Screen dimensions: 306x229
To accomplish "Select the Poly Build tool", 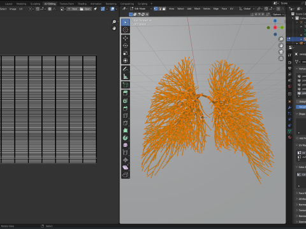I will tap(126, 130).
